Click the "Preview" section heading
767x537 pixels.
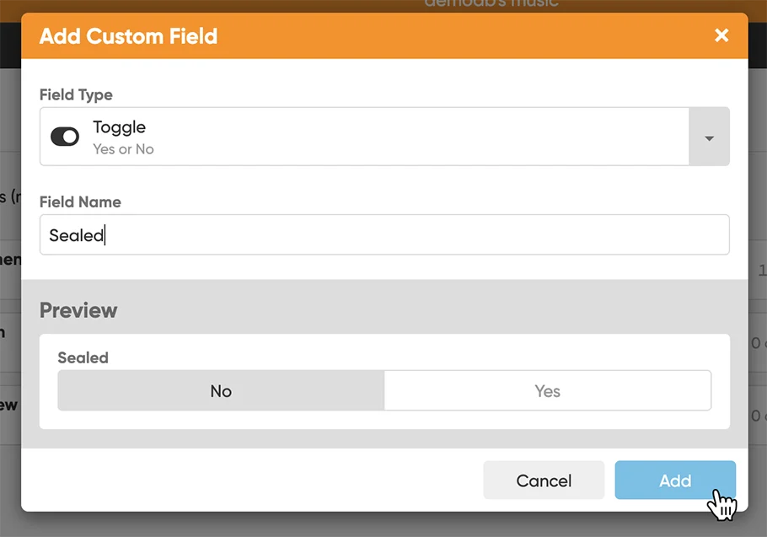coord(78,310)
